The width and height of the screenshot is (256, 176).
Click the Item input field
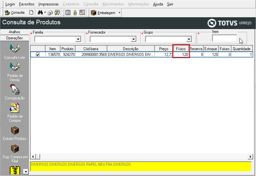click(x=224, y=38)
